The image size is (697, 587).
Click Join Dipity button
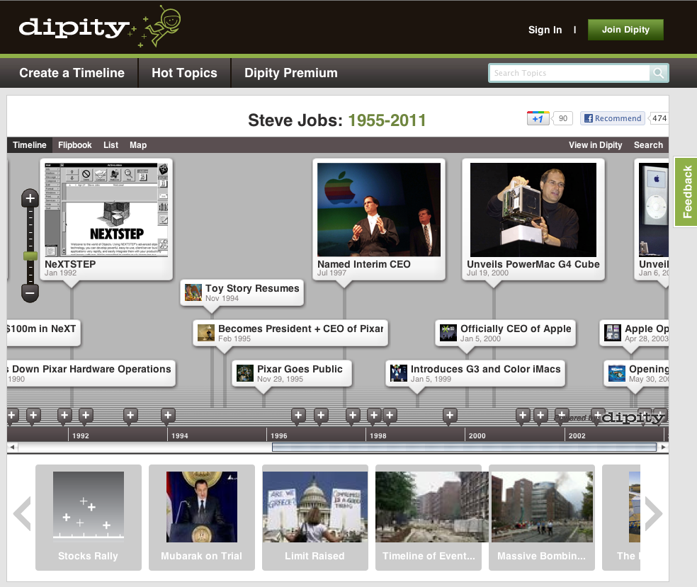pyautogui.click(x=625, y=30)
